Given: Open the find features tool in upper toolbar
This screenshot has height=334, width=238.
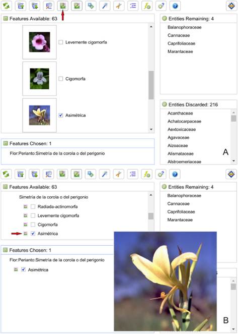Looking at the screenshot, I should [x=49, y=6].
